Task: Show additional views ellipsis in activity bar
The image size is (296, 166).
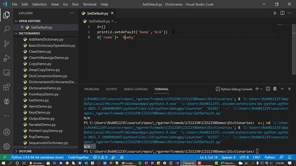Action: [x=6, y=116]
